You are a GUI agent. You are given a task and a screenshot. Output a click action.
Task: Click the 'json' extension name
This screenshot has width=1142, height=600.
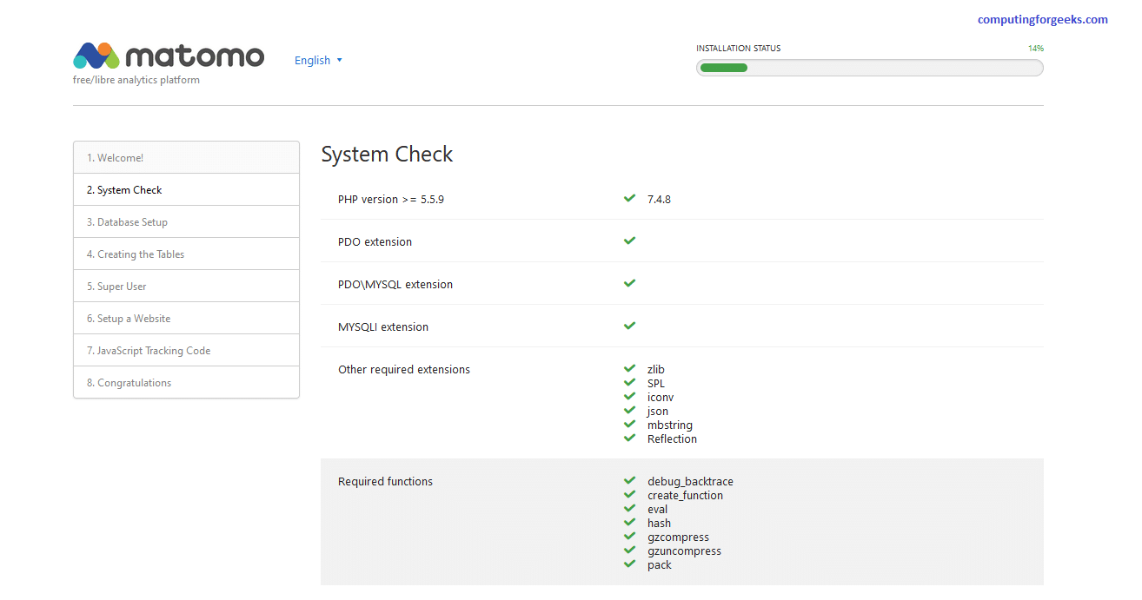[658, 412]
